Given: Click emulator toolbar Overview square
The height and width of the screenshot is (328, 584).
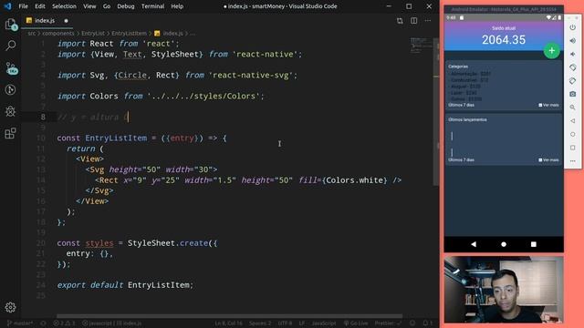Looking at the screenshot, I should pyautogui.click(x=572, y=148).
